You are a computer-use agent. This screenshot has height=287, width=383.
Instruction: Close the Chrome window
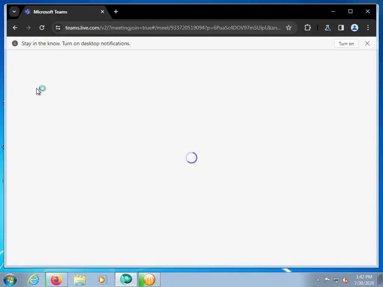pos(367,11)
